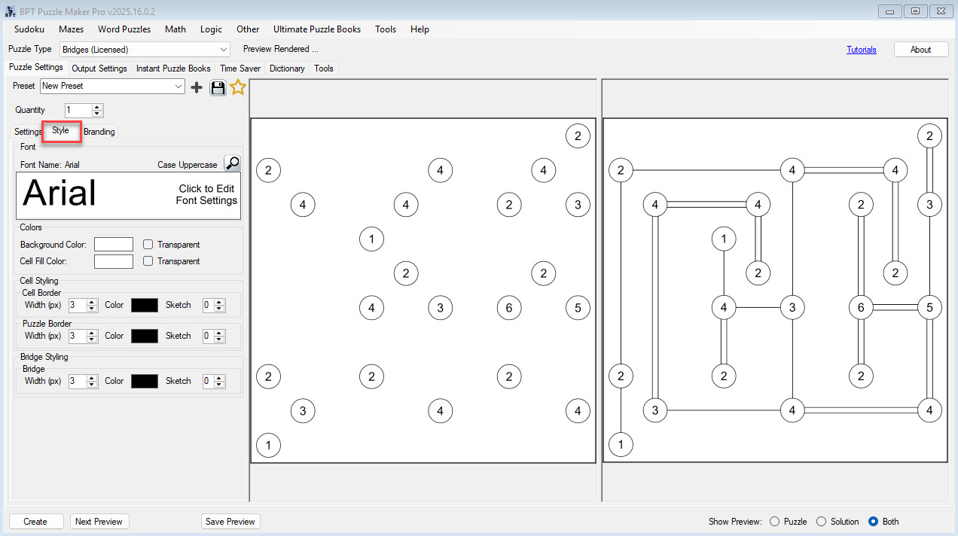Select the Solution preview radio button
This screenshot has width=958, height=536.
[x=820, y=521]
